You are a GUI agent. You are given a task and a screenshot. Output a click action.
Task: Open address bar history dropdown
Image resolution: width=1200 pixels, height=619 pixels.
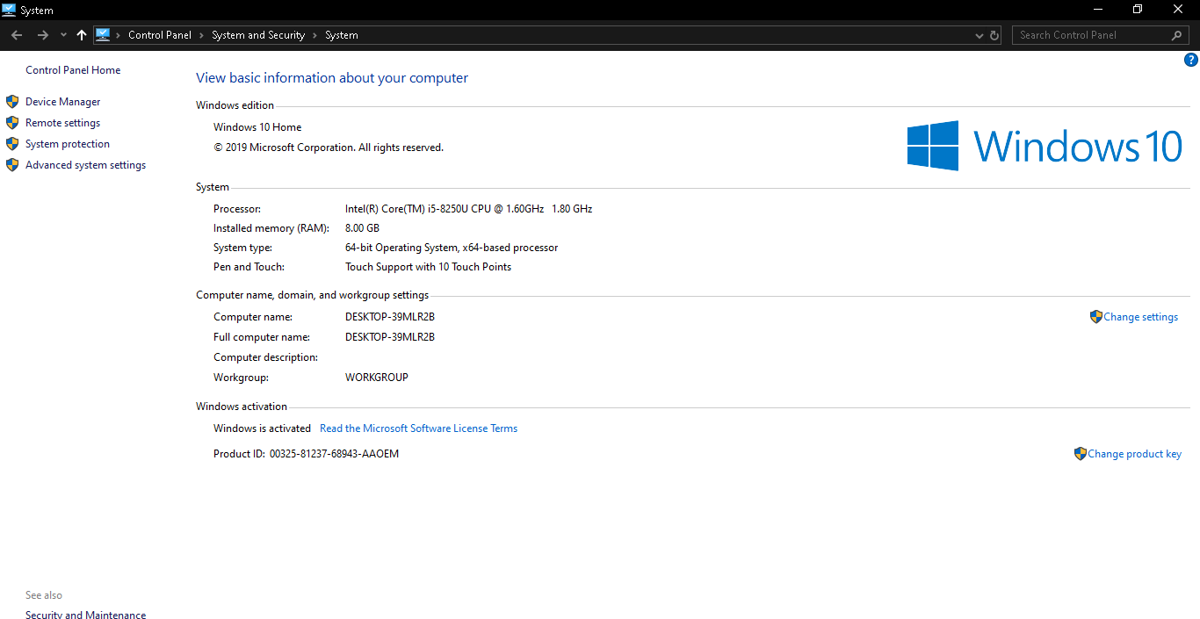[980, 36]
